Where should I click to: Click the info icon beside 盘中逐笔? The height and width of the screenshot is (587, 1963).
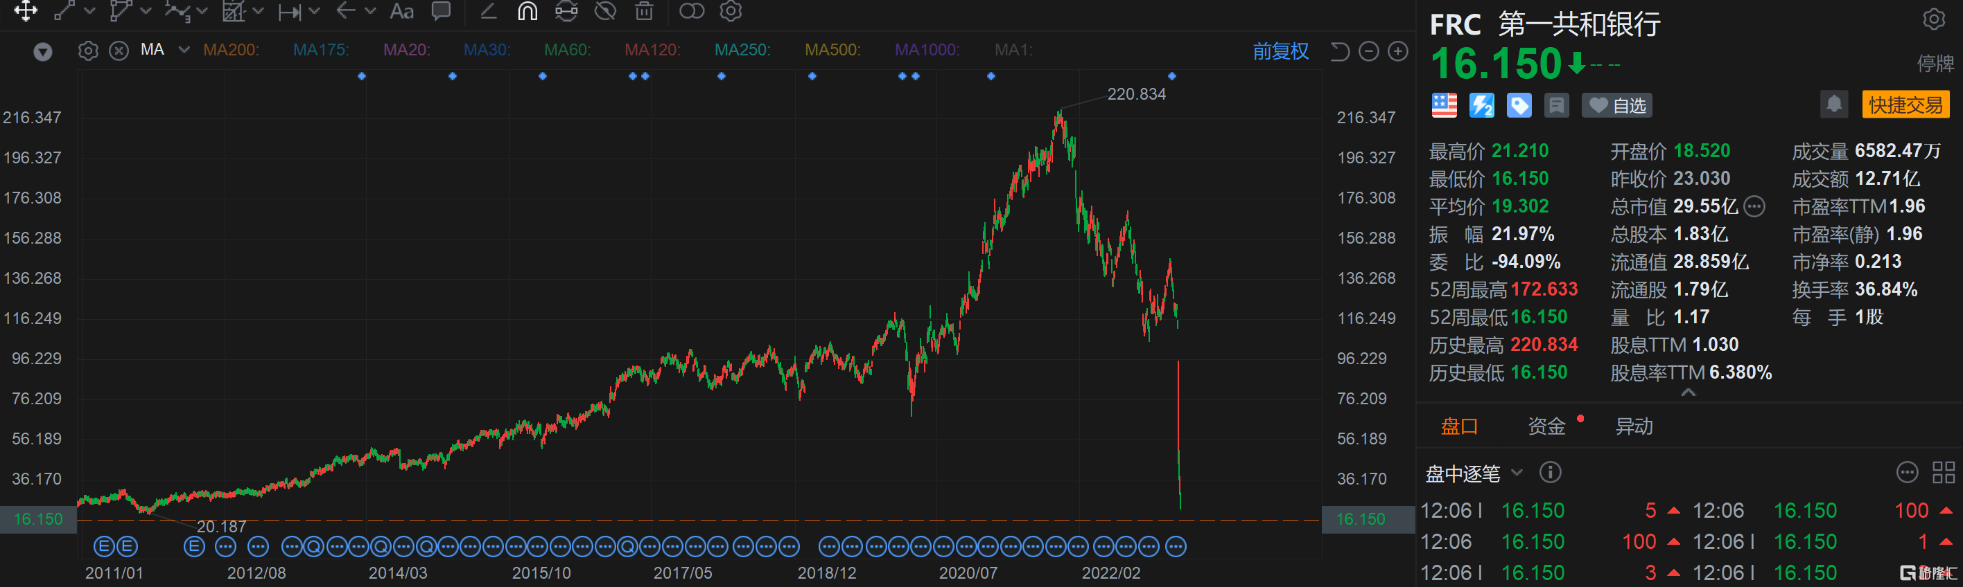click(x=1549, y=473)
